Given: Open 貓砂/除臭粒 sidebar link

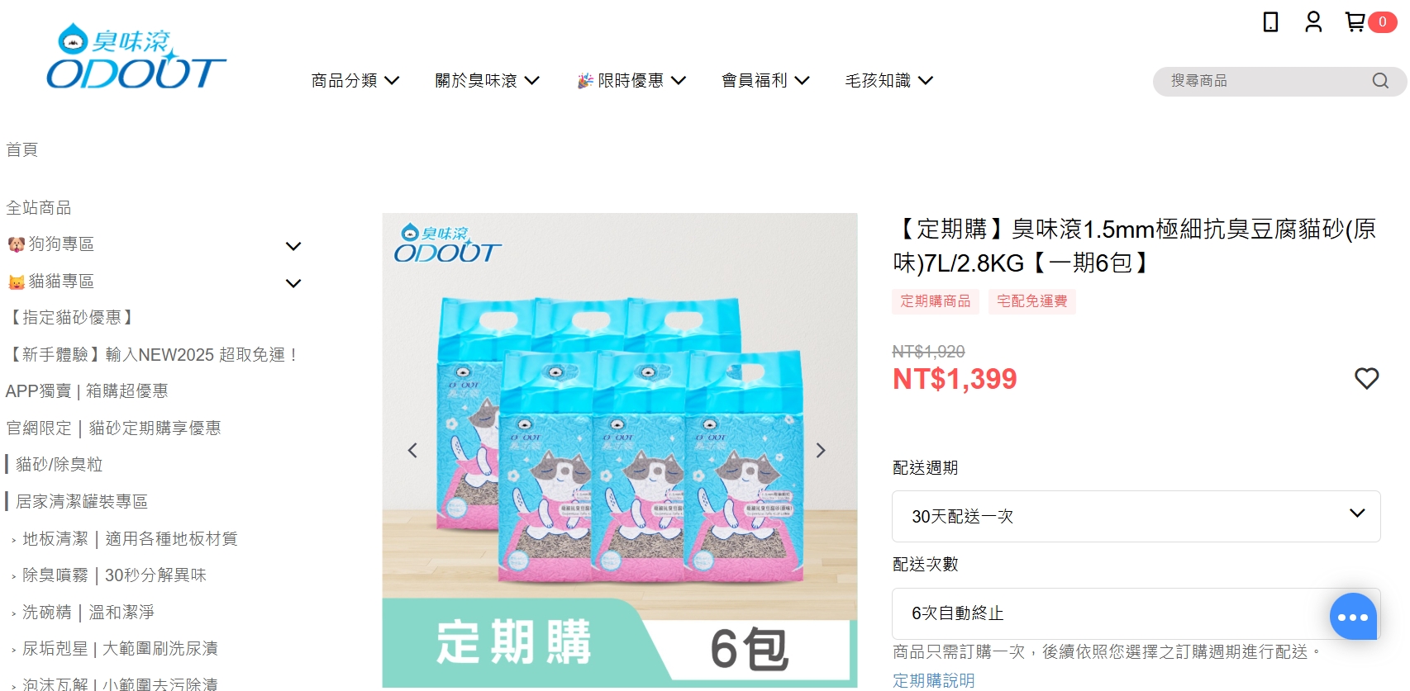Looking at the screenshot, I should point(60,464).
